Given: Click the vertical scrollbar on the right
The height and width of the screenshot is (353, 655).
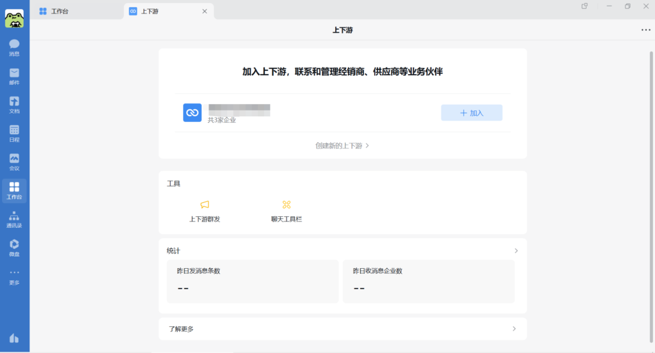Looking at the screenshot, I should coord(651,196).
